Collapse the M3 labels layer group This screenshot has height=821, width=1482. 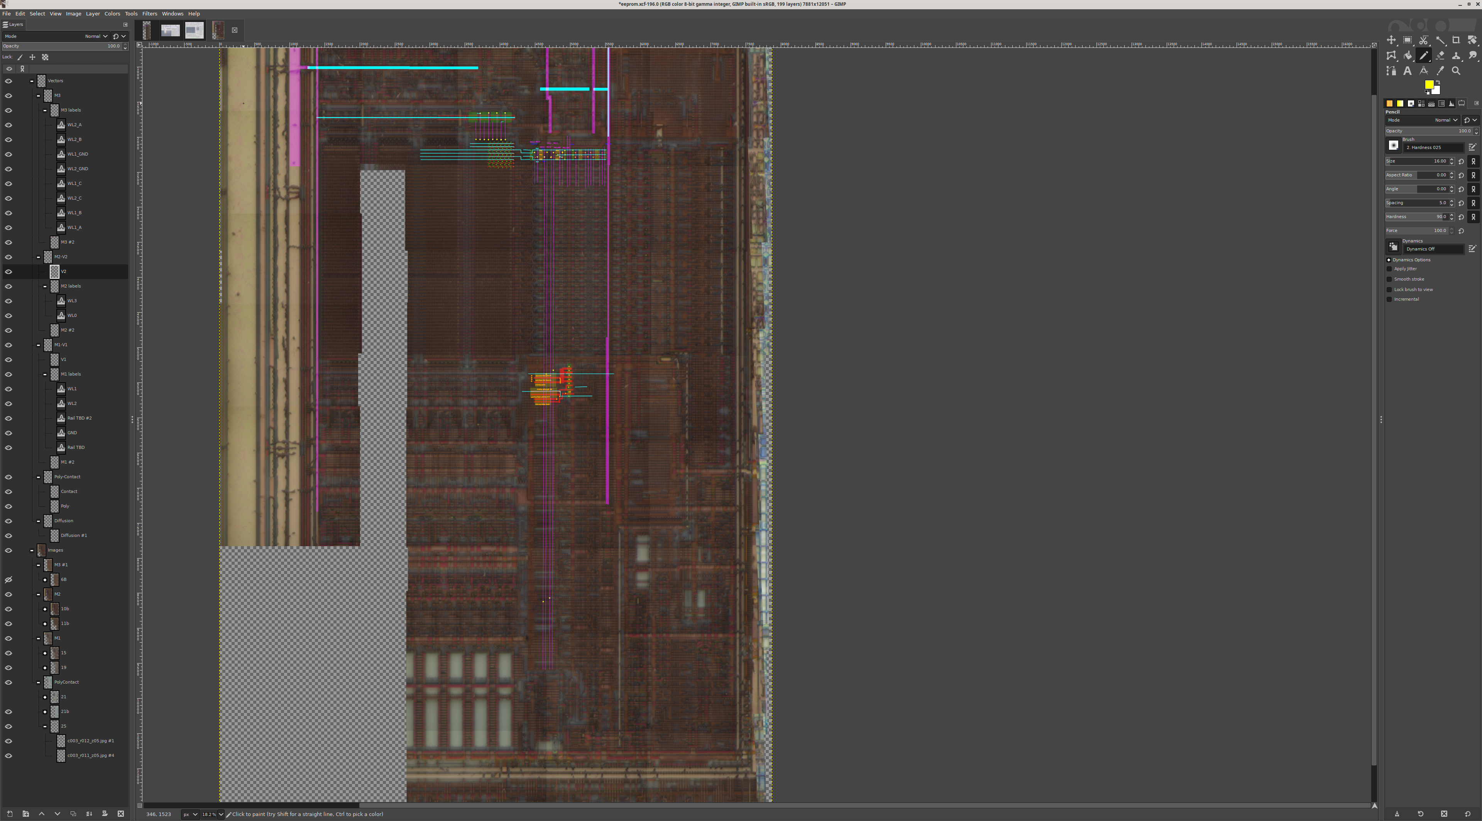coord(45,110)
